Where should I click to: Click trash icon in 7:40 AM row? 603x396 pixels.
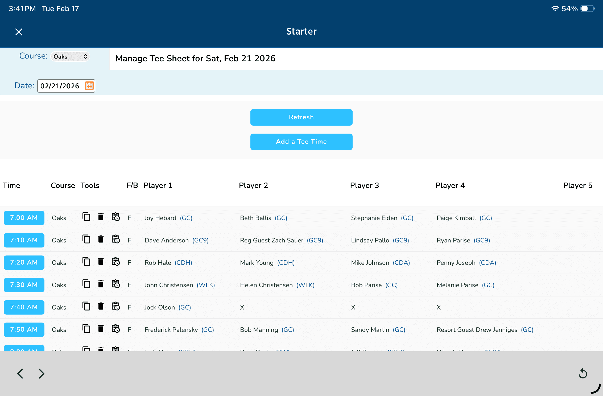pos(101,306)
